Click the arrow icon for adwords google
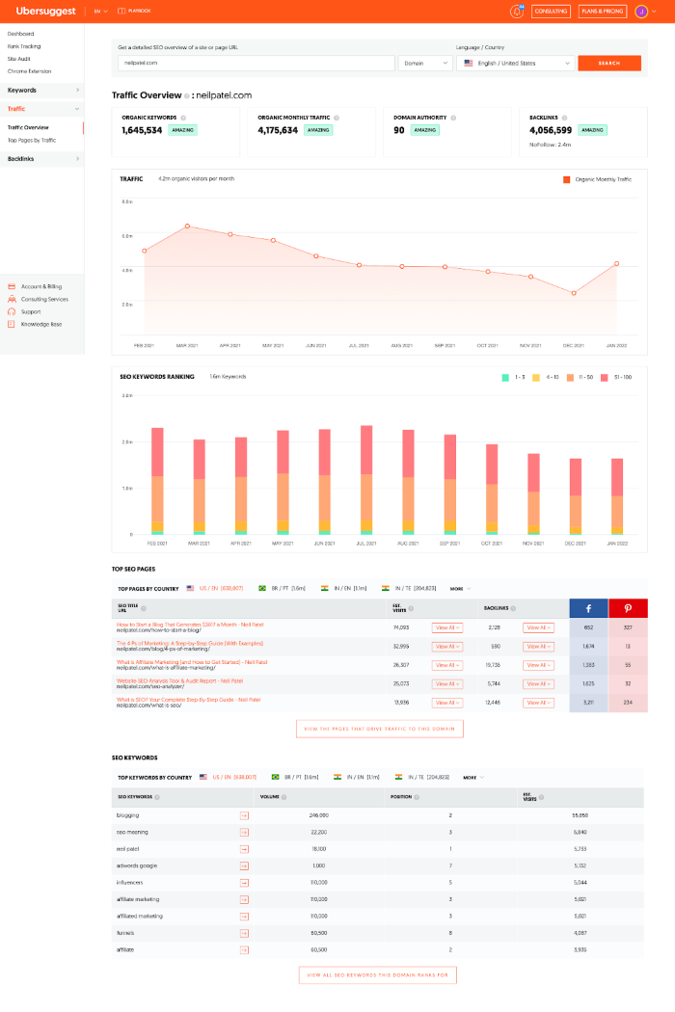This screenshot has width=675, height=1012. pos(244,866)
